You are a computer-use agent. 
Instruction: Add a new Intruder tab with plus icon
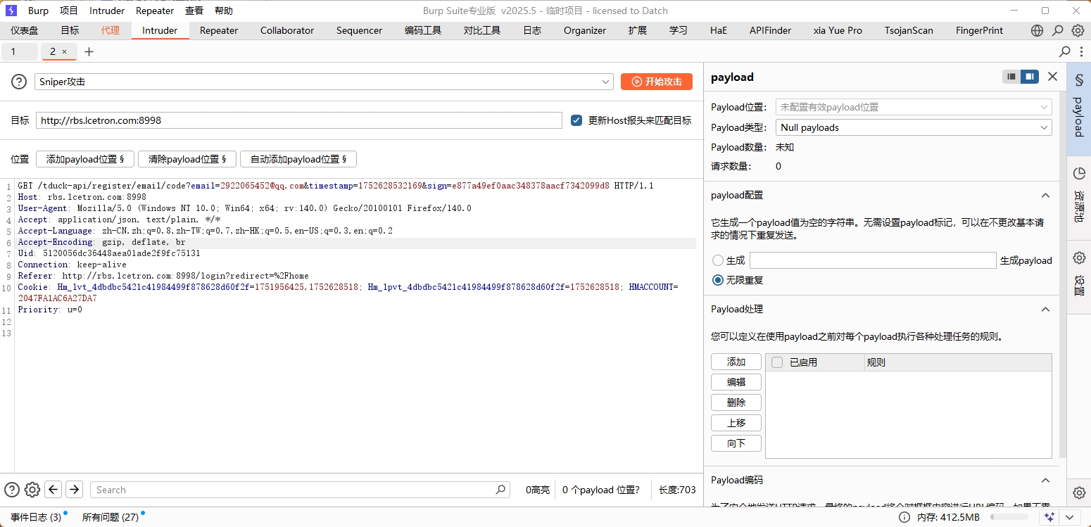(x=89, y=51)
